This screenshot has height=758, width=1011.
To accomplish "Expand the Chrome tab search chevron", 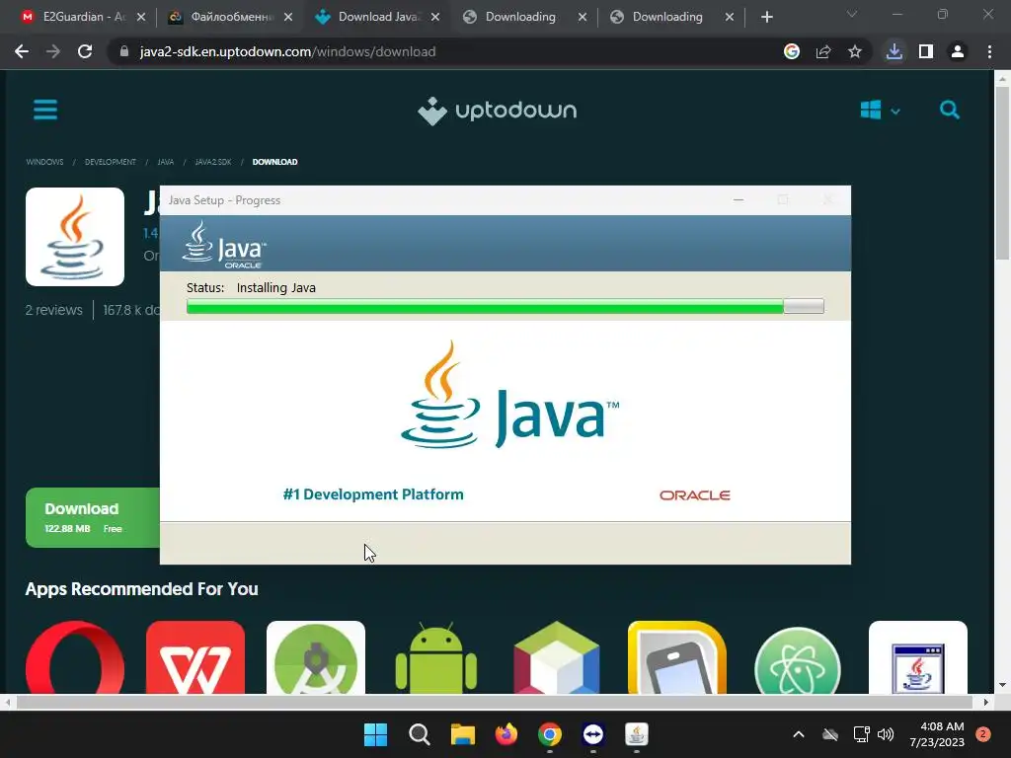I will click(852, 14).
